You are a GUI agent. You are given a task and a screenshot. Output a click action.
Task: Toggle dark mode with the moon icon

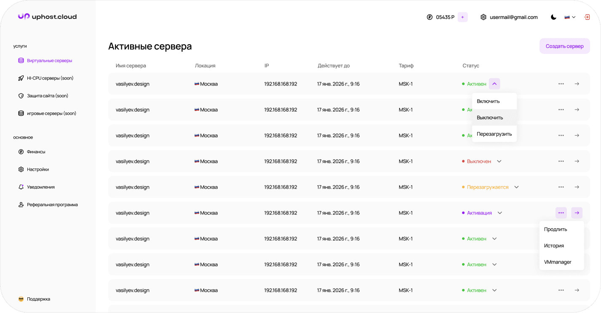[553, 17]
